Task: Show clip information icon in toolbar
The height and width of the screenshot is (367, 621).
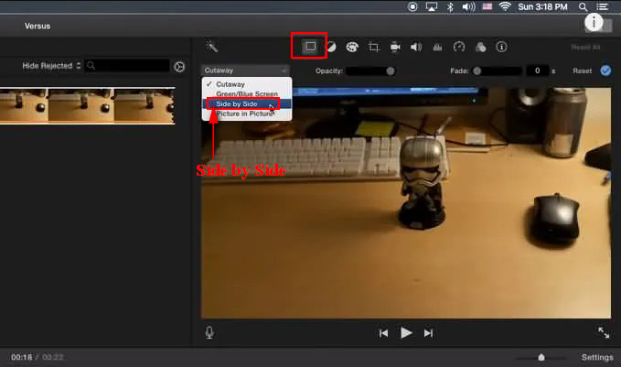Action: [x=501, y=48]
